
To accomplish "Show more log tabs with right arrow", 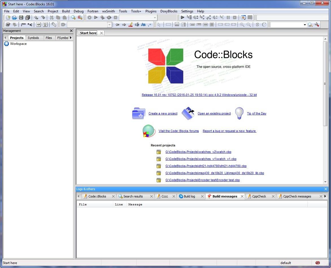I will pyautogui.click(x=325, y=196).
